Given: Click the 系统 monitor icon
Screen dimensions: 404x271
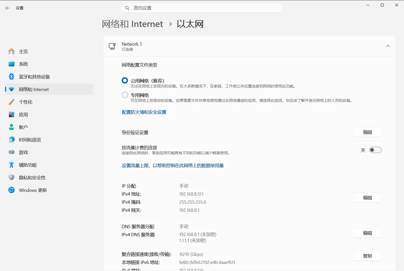Looking at the screenshot, I should point(11,64).
